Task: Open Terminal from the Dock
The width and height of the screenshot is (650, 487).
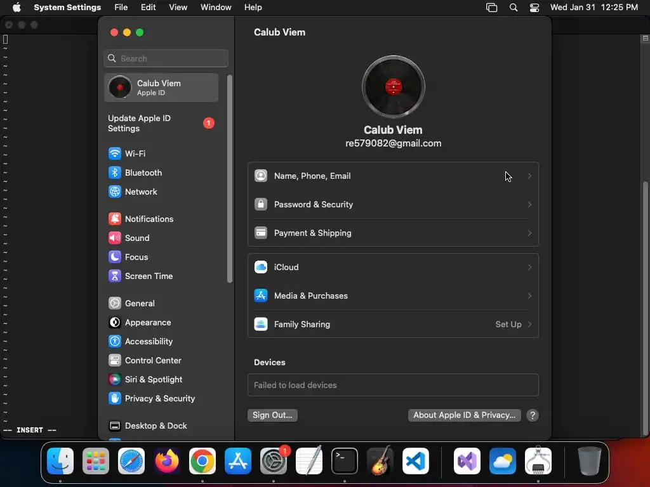Action: pos(345,461)
